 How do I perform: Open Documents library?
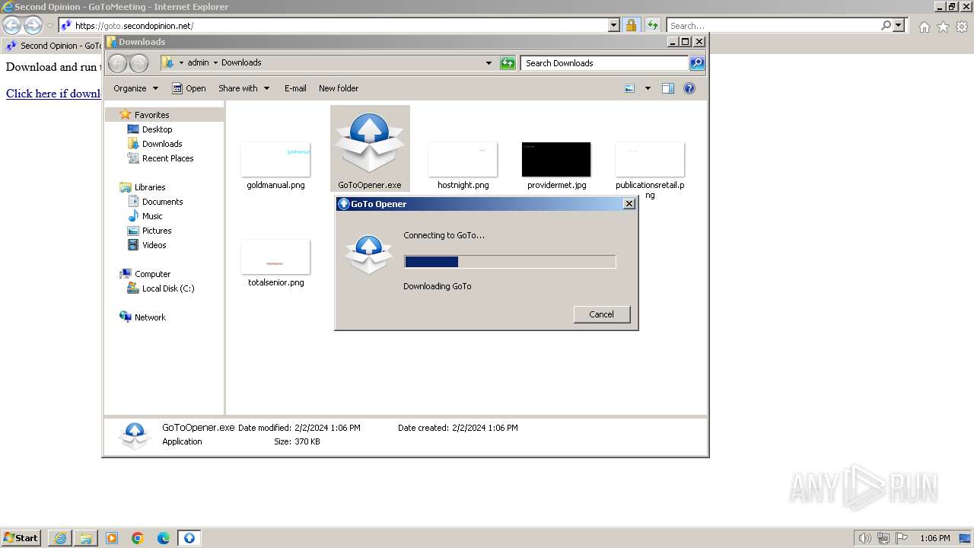pyautogui.click(x=162, y=202)
